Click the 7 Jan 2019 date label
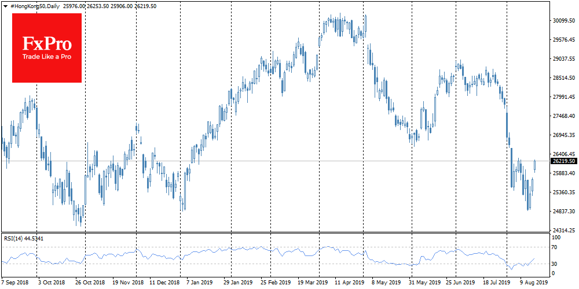This screenshot has width=579, height=289. (200, 284)
